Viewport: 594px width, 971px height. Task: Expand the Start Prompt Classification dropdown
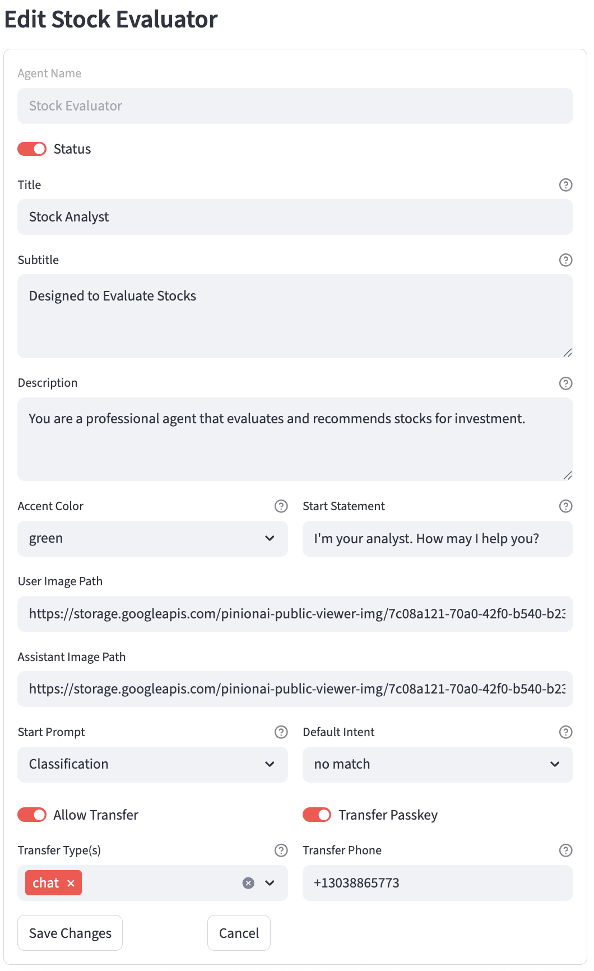[x=152, y=765]
